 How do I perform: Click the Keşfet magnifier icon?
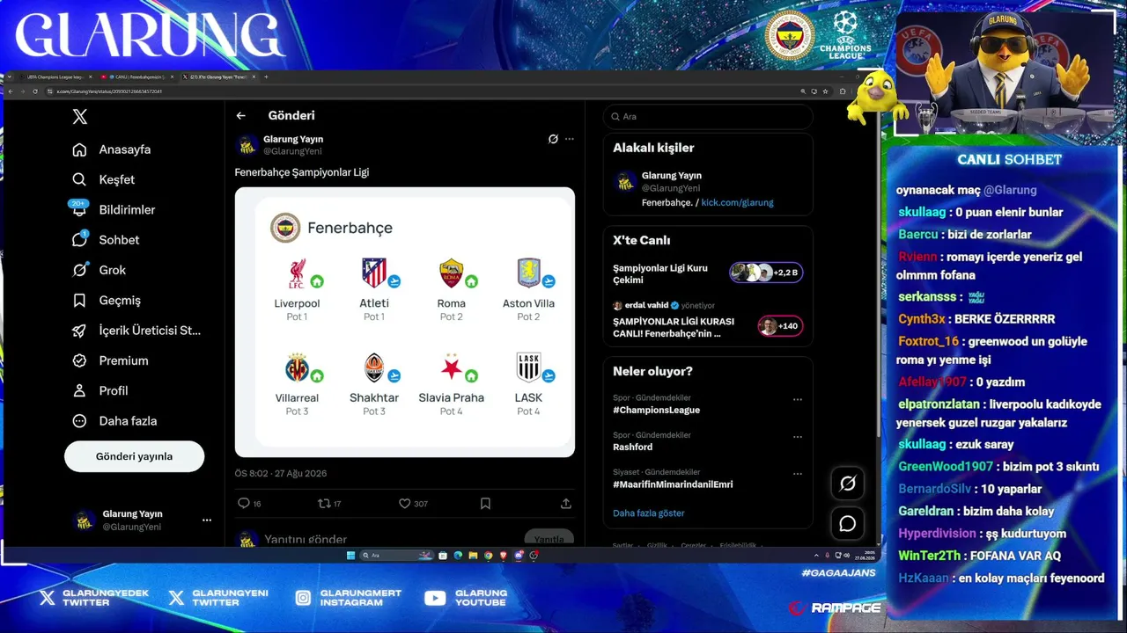pyautogui.click(x=80, y=179)
